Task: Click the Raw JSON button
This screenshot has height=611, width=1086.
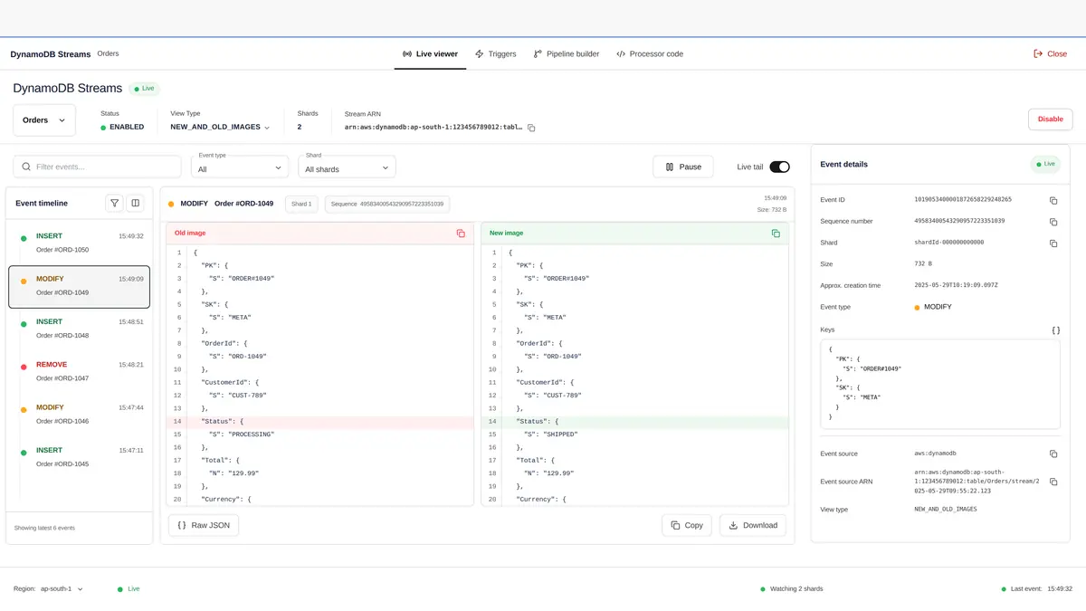Action: (x=204, y=525)
